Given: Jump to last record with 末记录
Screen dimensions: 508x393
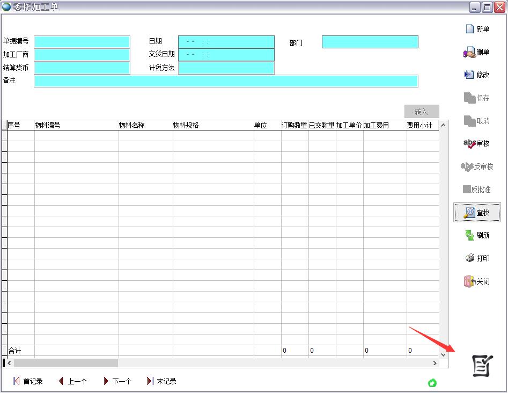Looking at the screenshot, I should pos(161,381).
